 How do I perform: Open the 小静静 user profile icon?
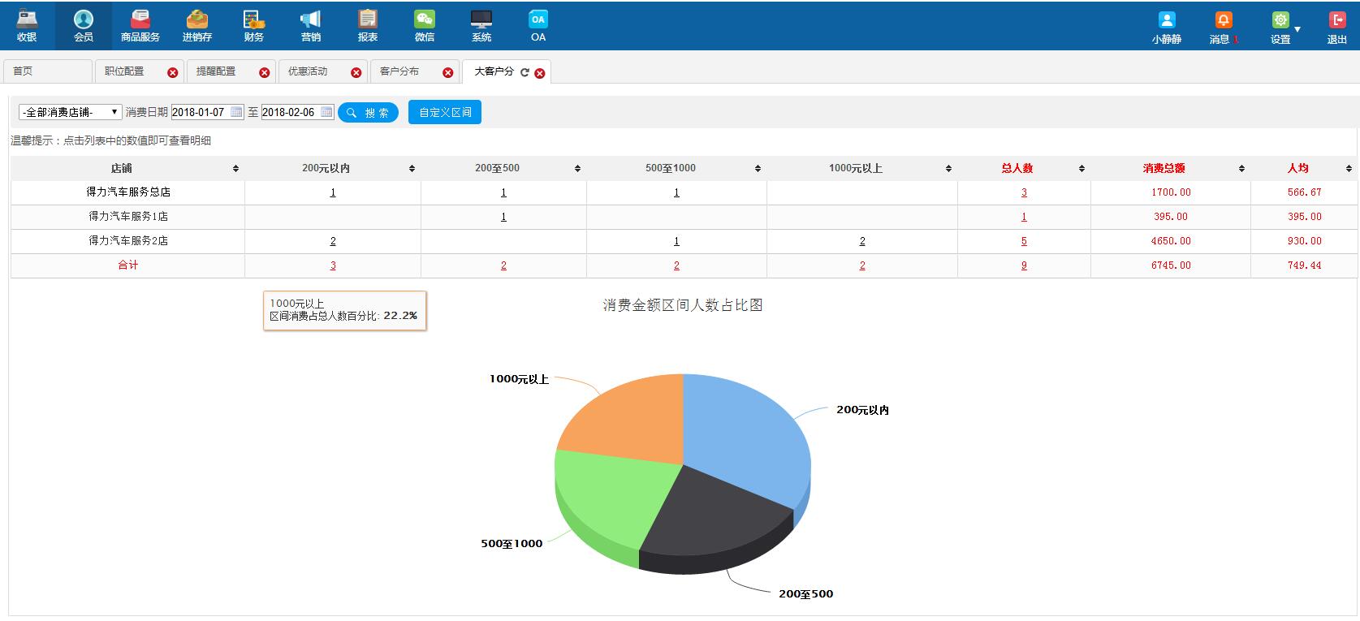tap(1166, 20)
